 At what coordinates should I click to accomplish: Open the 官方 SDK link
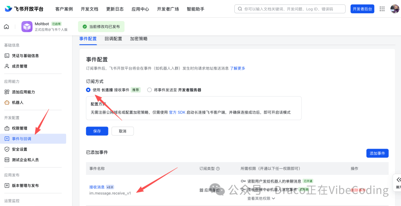177,112
